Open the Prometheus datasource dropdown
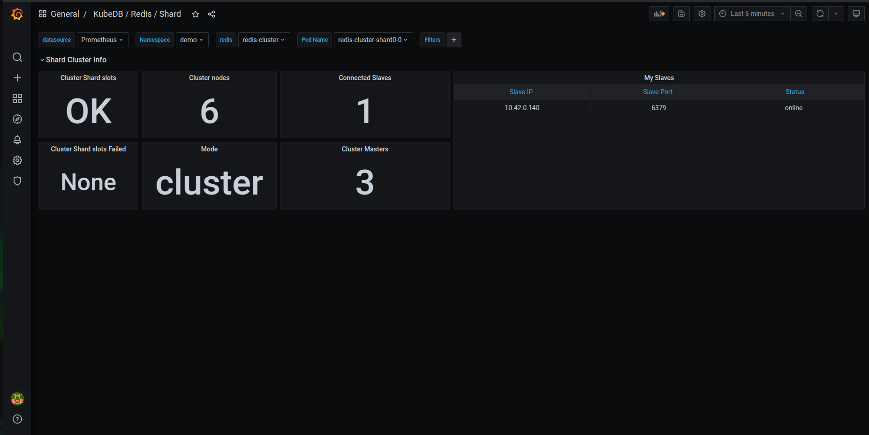869x435 pixels. [102, 40]
